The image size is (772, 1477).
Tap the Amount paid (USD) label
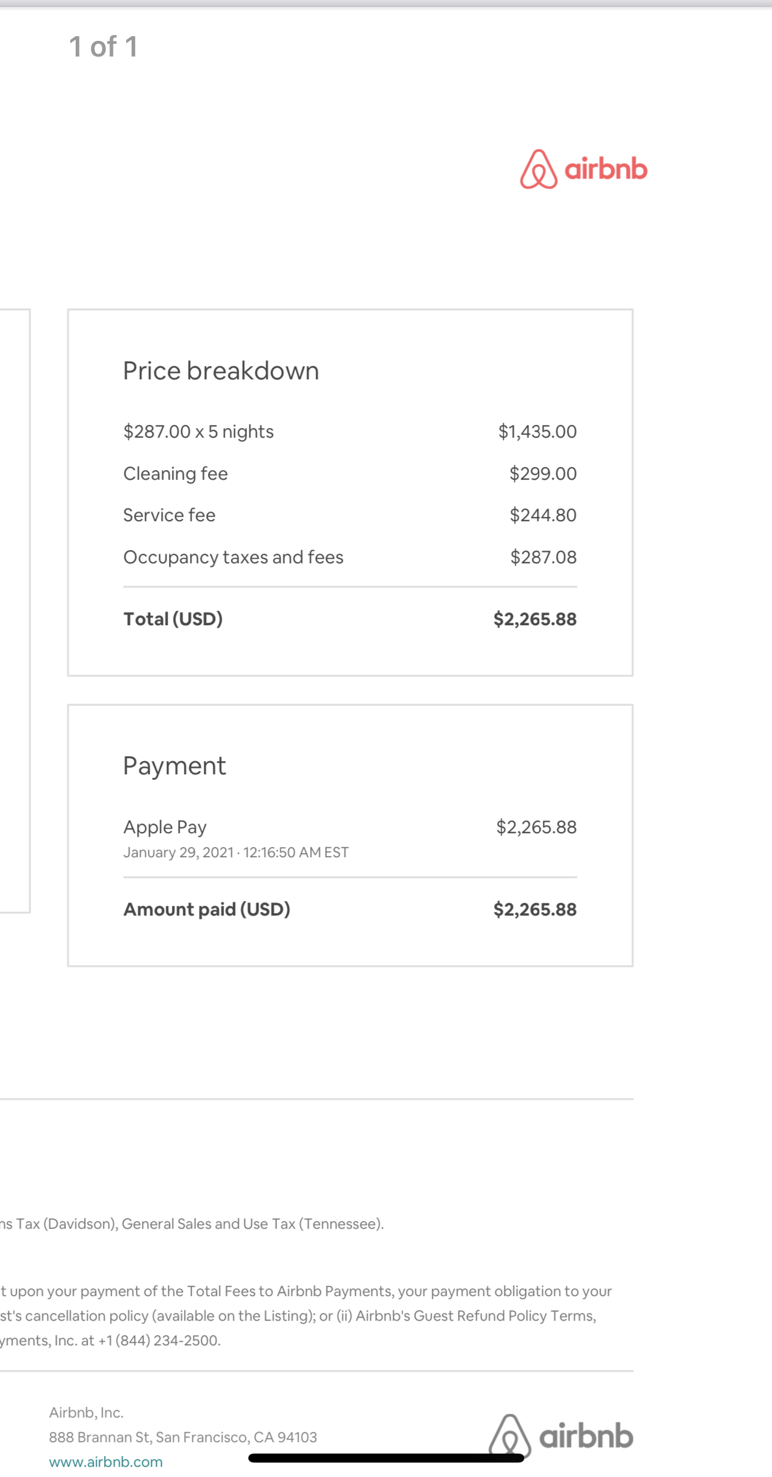pyautogui.click(x=207, y=910)
